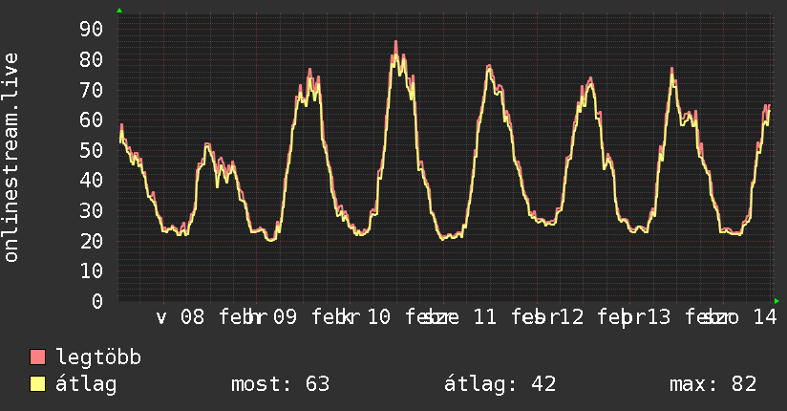Select the átlag legend label beside yellow swatch
The image size is (787, 411).
coord(86,384)
